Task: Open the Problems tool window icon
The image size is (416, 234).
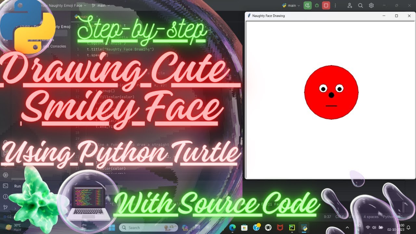Action: (6, 197)
